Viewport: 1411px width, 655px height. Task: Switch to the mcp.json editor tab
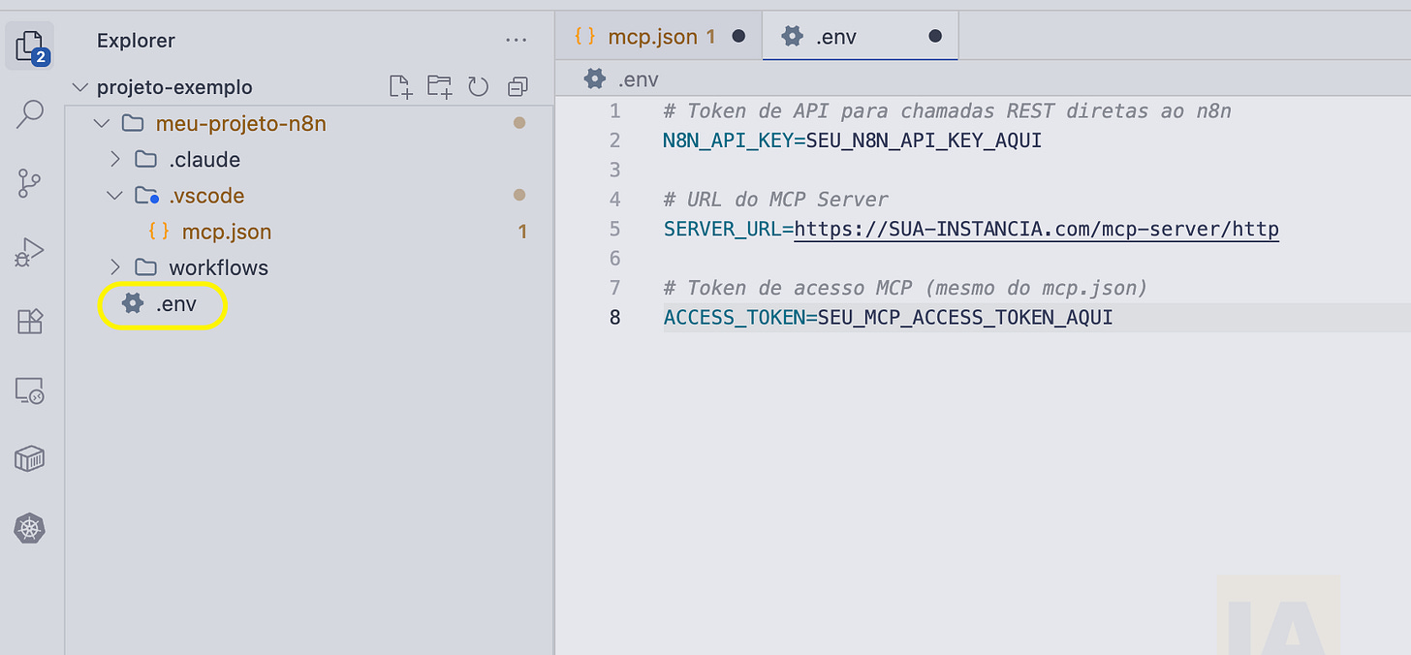(659, 36)
